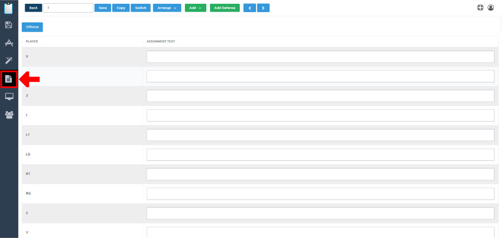The height and width of the screenshot is (238, 502).
Task: Click the LG player label
Action: click(28, 154)
